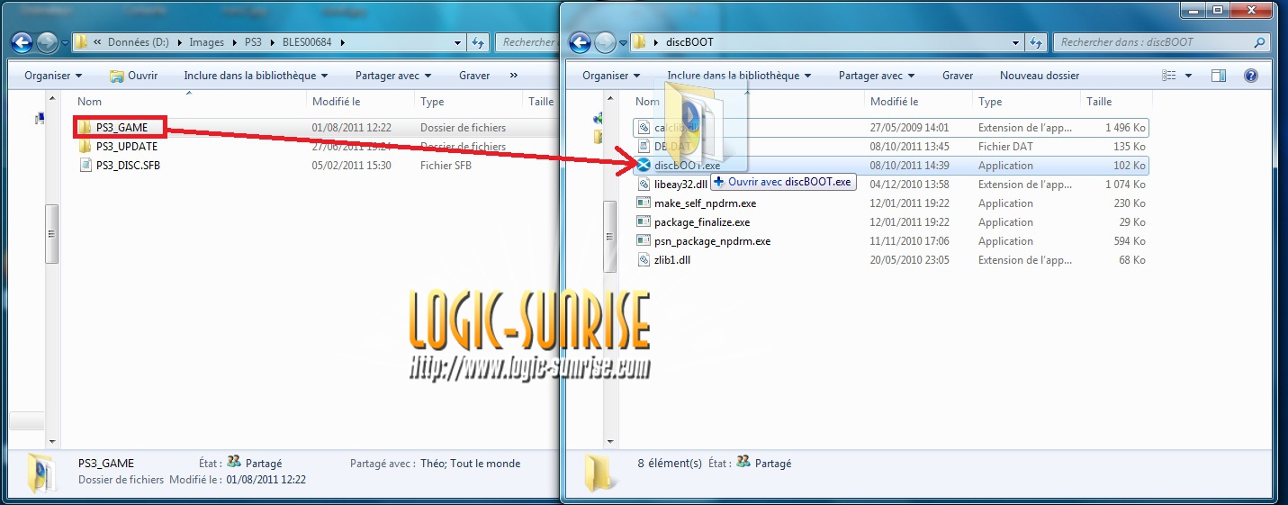The width and height of the screenshot is (1288, 505).
Task: Select the PS3_GAME folder row
Action: click(315, 128)
